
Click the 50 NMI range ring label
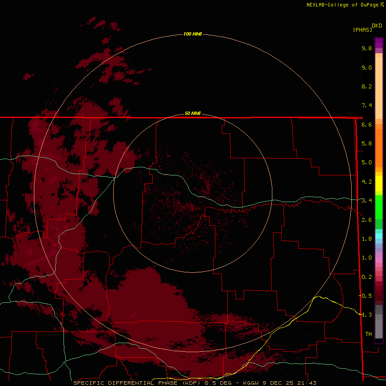(193, 113)
